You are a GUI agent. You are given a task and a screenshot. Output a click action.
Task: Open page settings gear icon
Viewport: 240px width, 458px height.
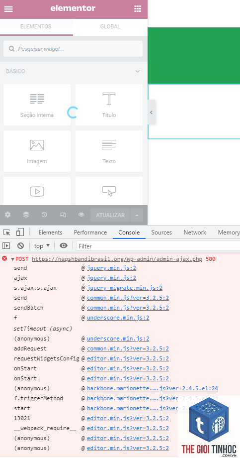(x=7, y=215)
